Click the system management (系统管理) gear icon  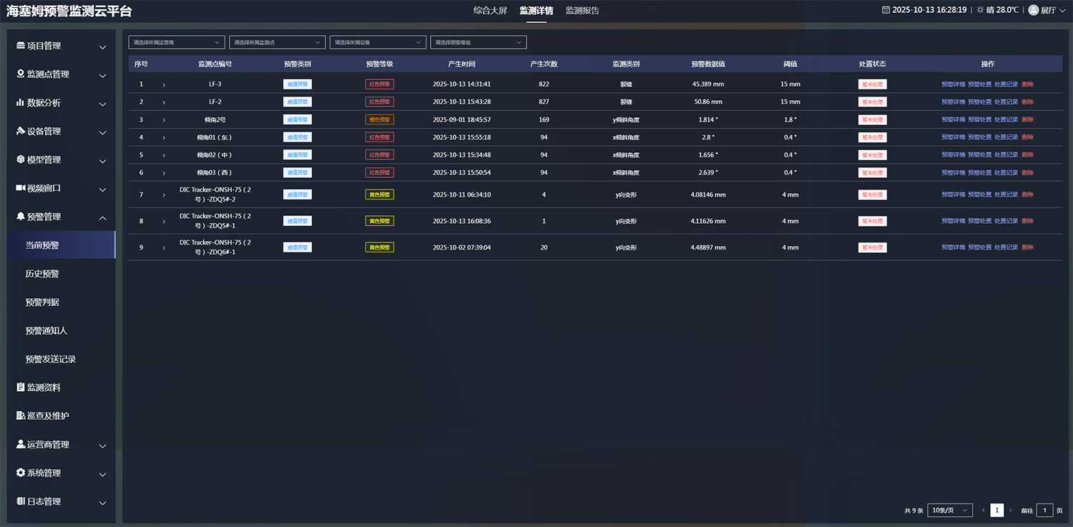(20, 473)
